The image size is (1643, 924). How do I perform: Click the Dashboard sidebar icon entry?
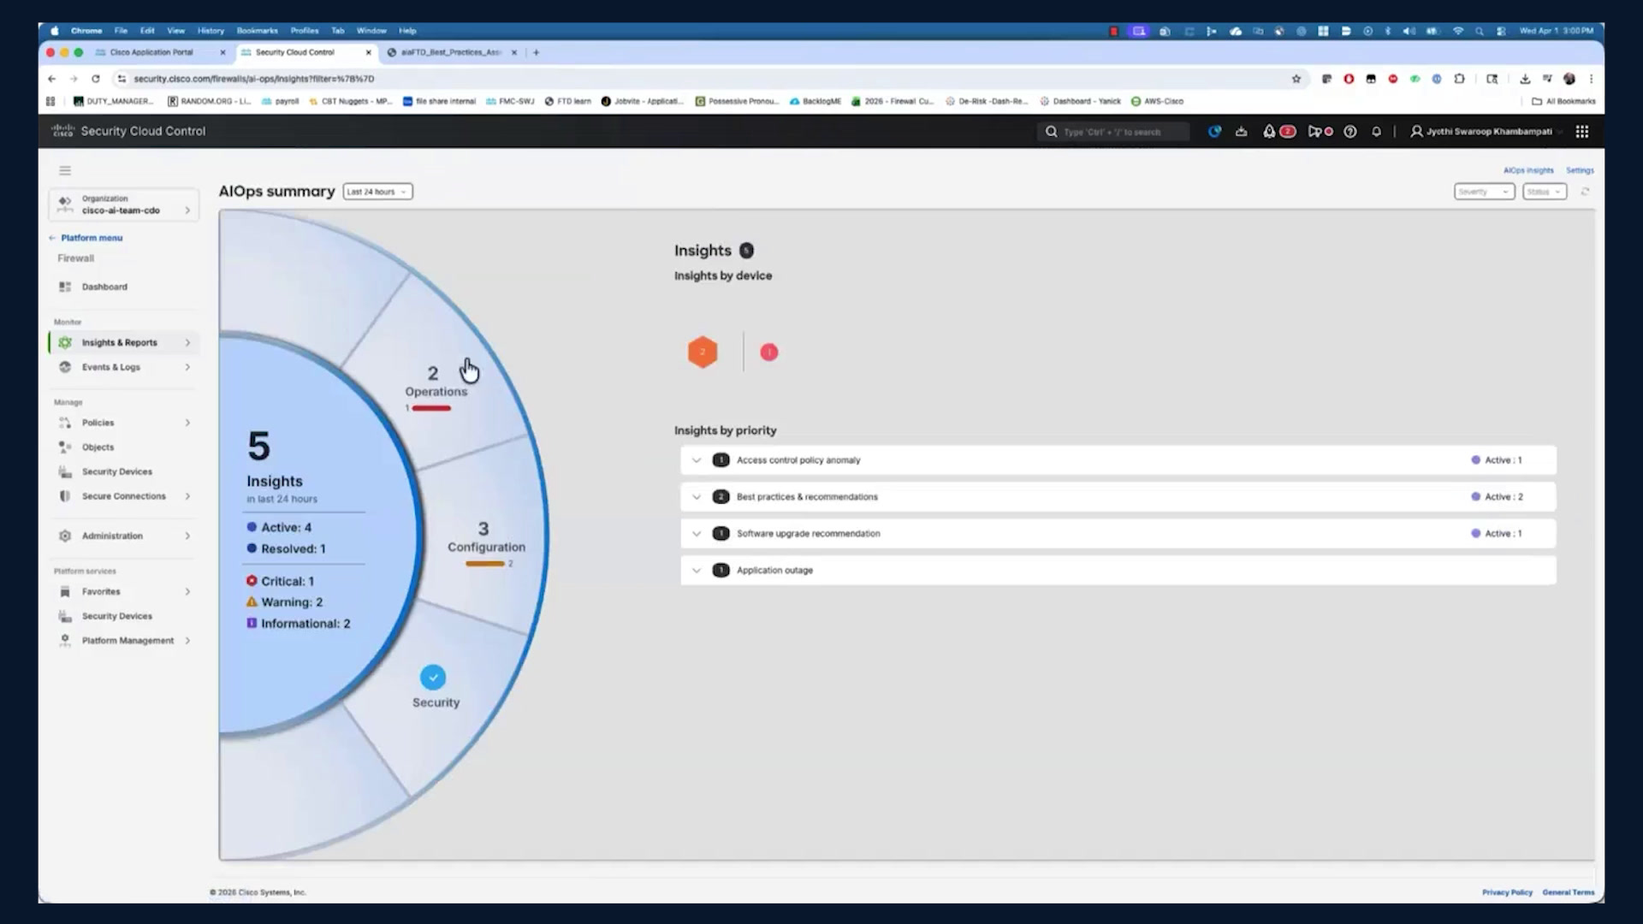click(65, 287)
